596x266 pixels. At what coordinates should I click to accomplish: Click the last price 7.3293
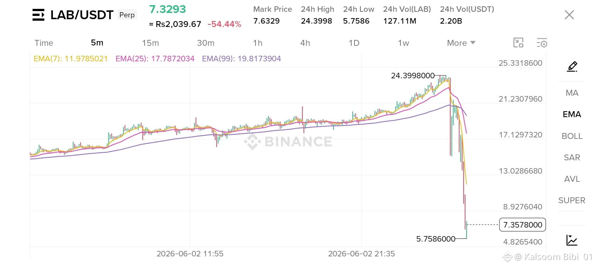coord(167,9)
